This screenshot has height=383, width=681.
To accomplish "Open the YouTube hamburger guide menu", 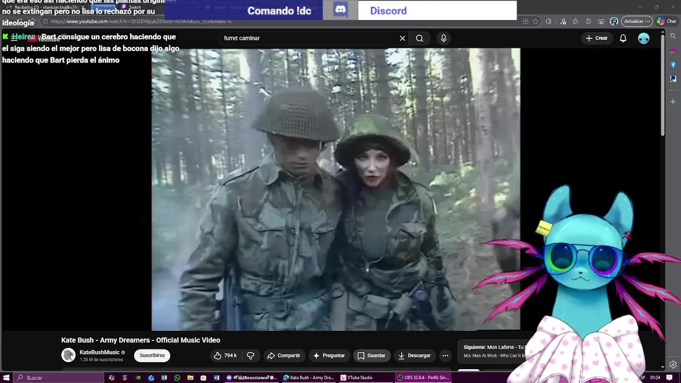I will pyautogui.click(x=14, y=38).
